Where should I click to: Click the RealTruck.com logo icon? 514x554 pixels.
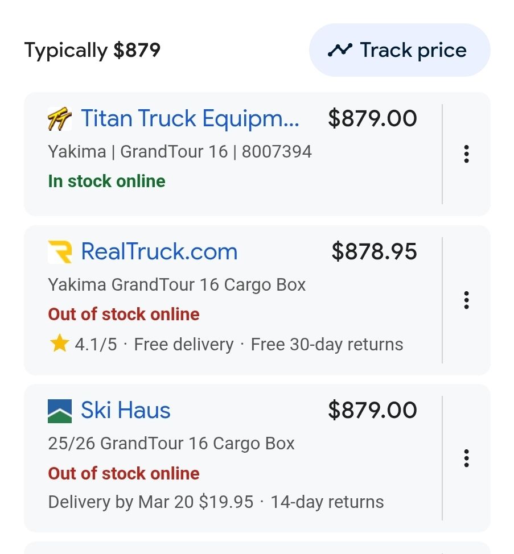click(60, 252)
